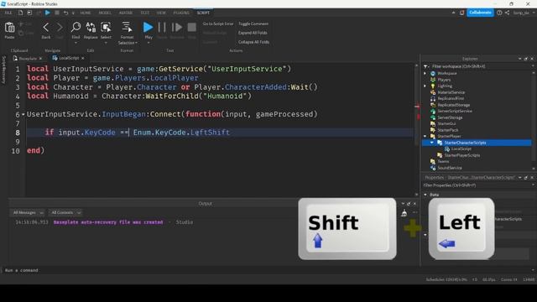This screenshot has height=302, width=537.
Task: Click the blue Collaborate button
Action: point(480,13)
